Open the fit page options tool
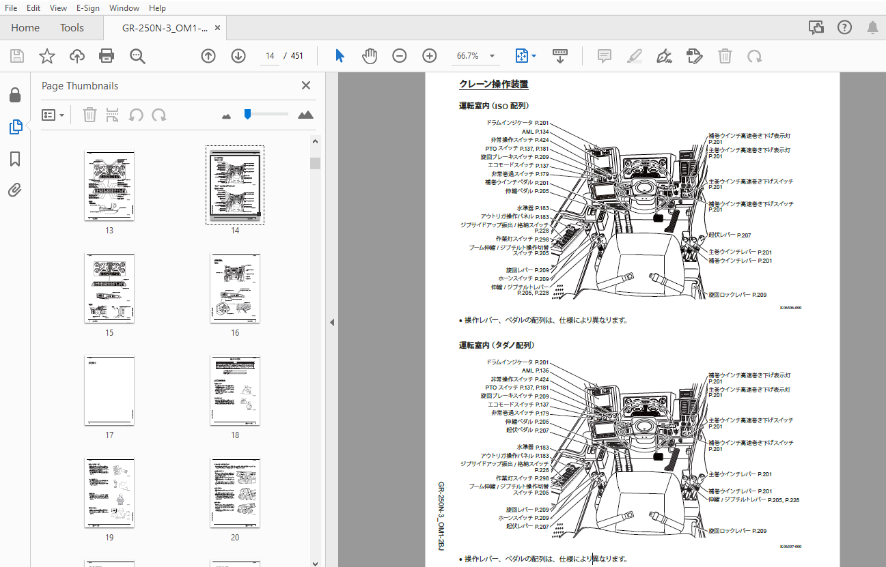 point(522,56)
